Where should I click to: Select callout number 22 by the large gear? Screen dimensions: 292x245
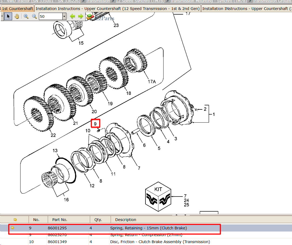coord(53,135)
